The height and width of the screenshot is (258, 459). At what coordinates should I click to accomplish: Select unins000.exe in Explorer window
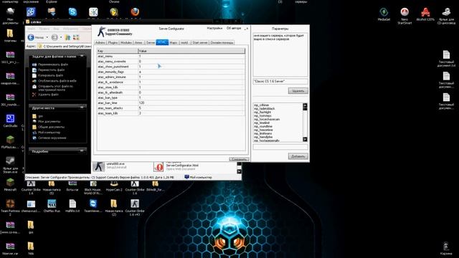110,166
